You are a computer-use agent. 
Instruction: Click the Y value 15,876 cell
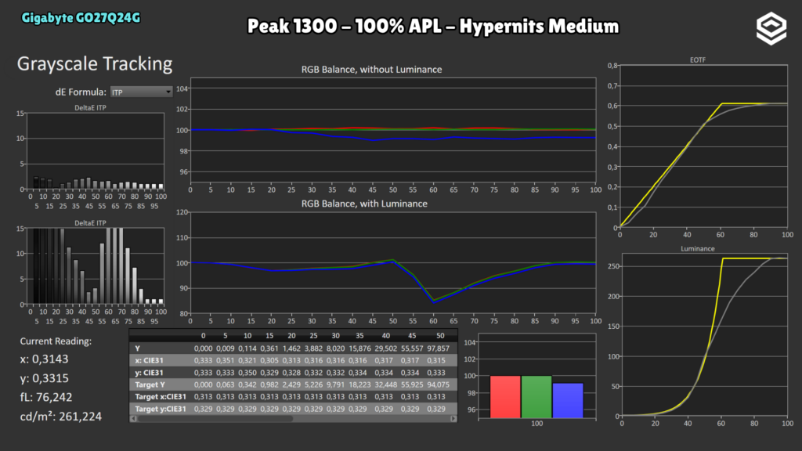pos(359,348)
